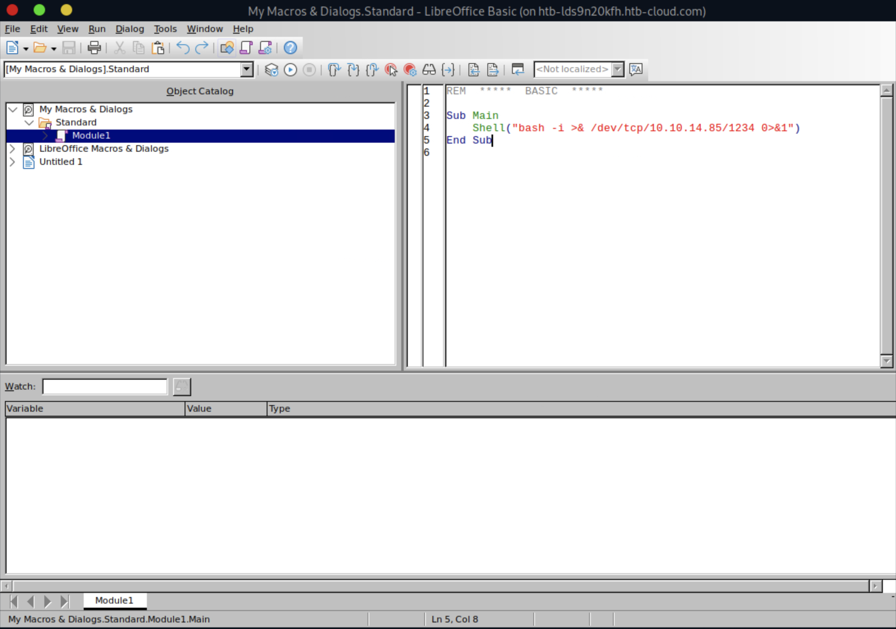Switch to the Module1 tab

pyautogui.click(x=114, y=601)
